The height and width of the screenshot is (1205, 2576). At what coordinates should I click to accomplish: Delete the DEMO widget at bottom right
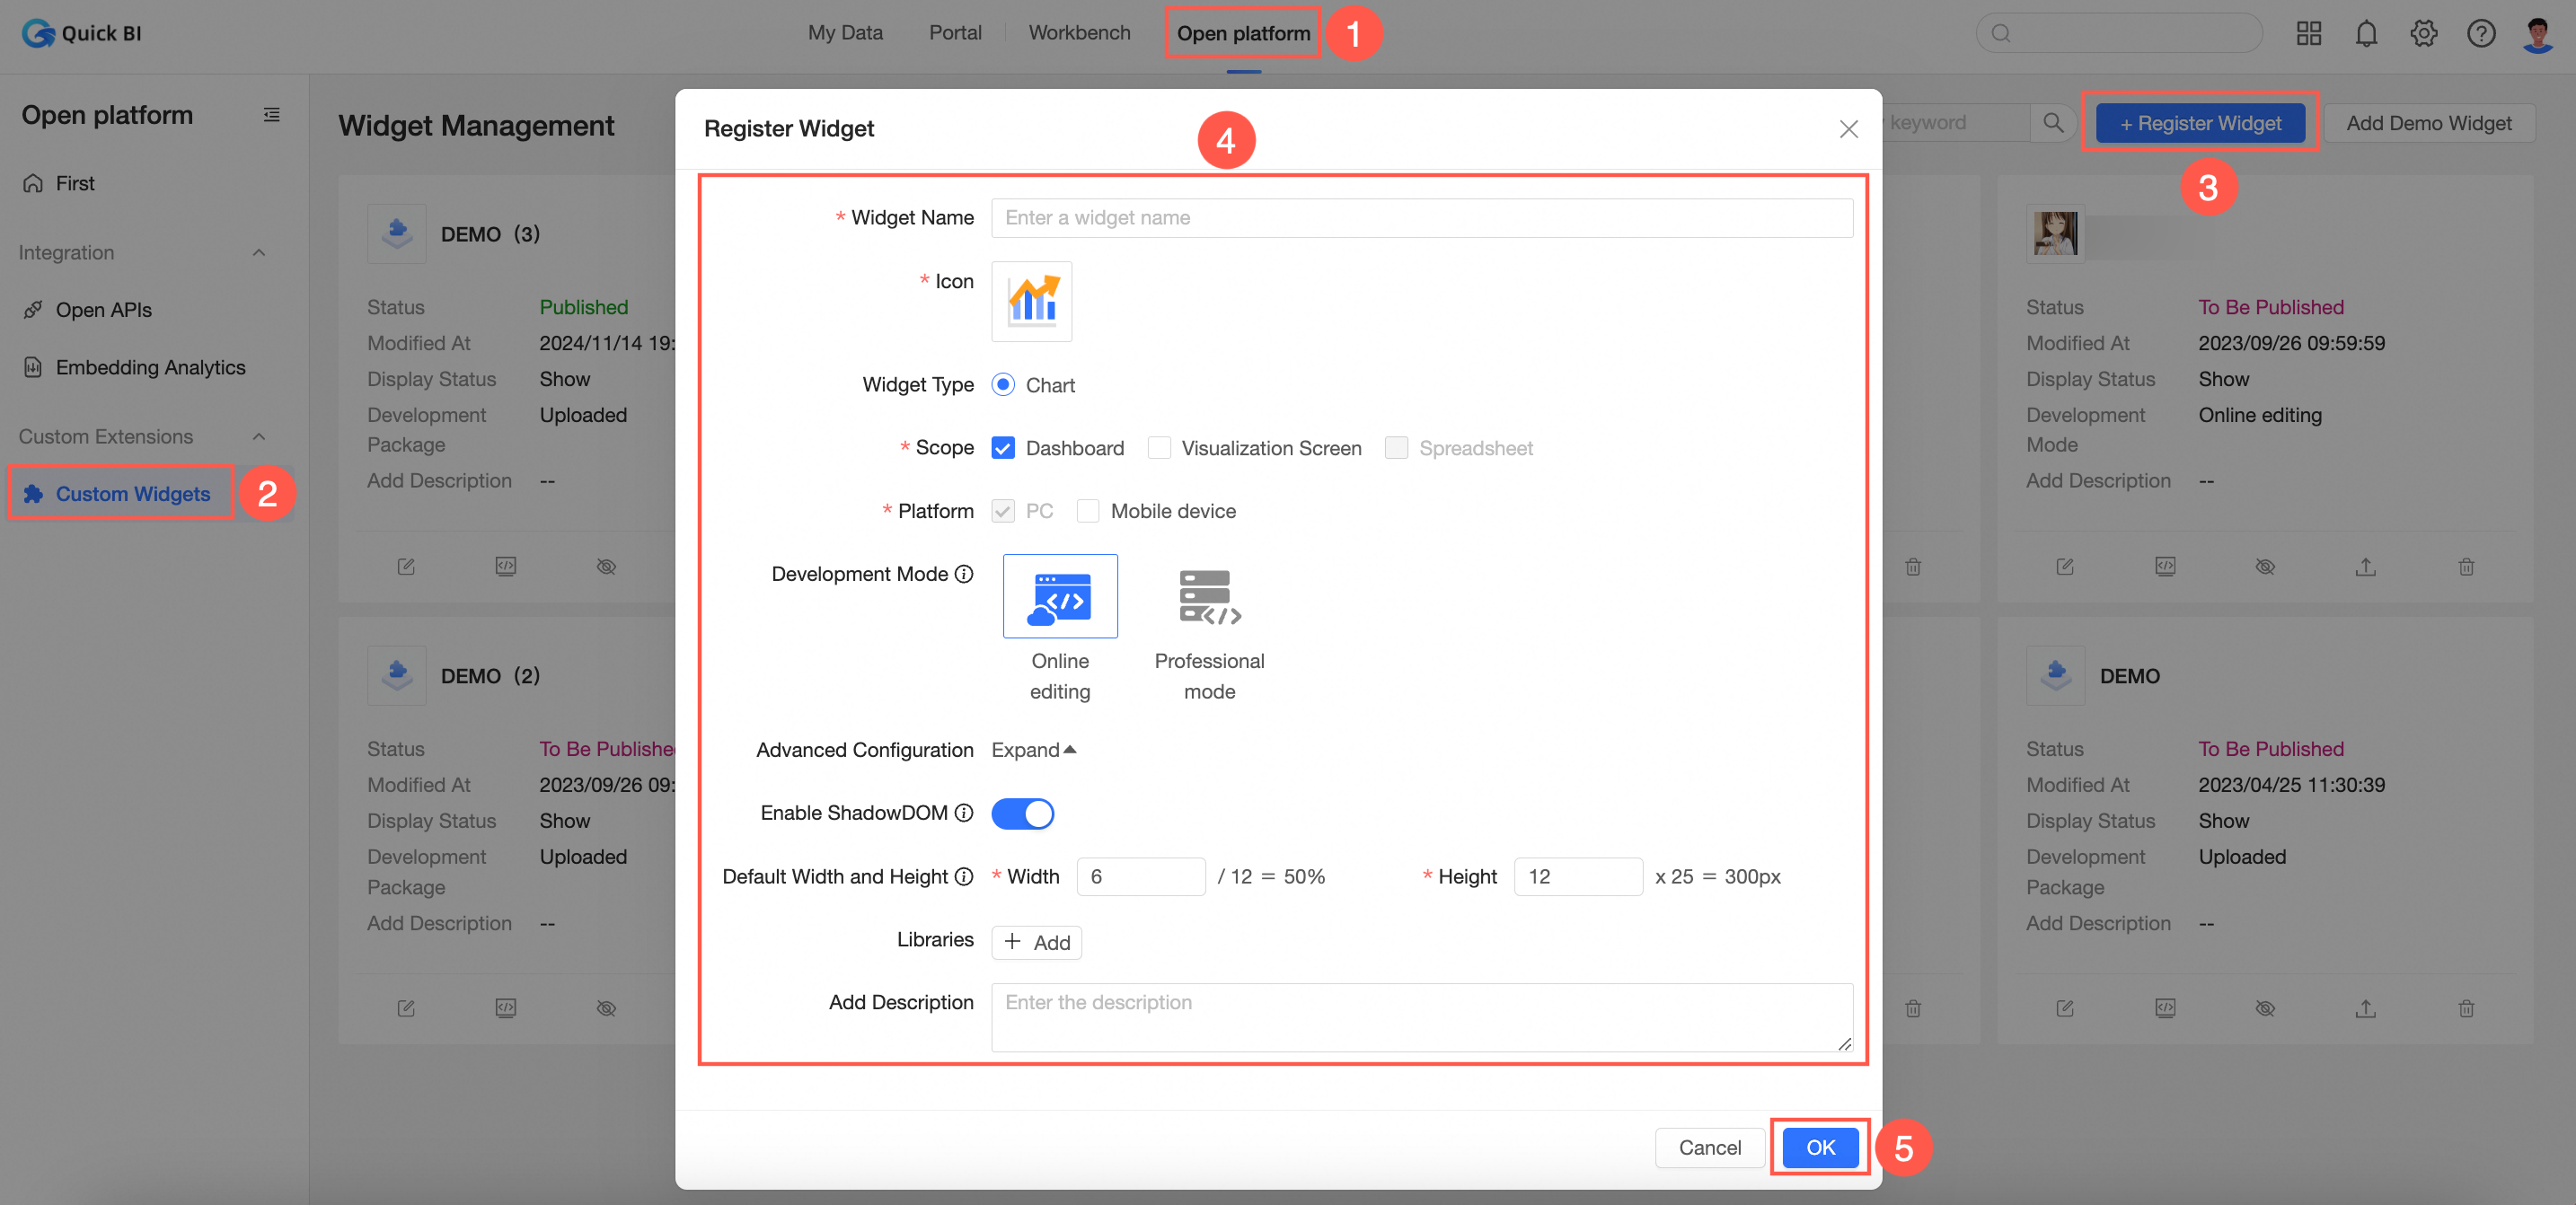(x=2466, y=1008)
